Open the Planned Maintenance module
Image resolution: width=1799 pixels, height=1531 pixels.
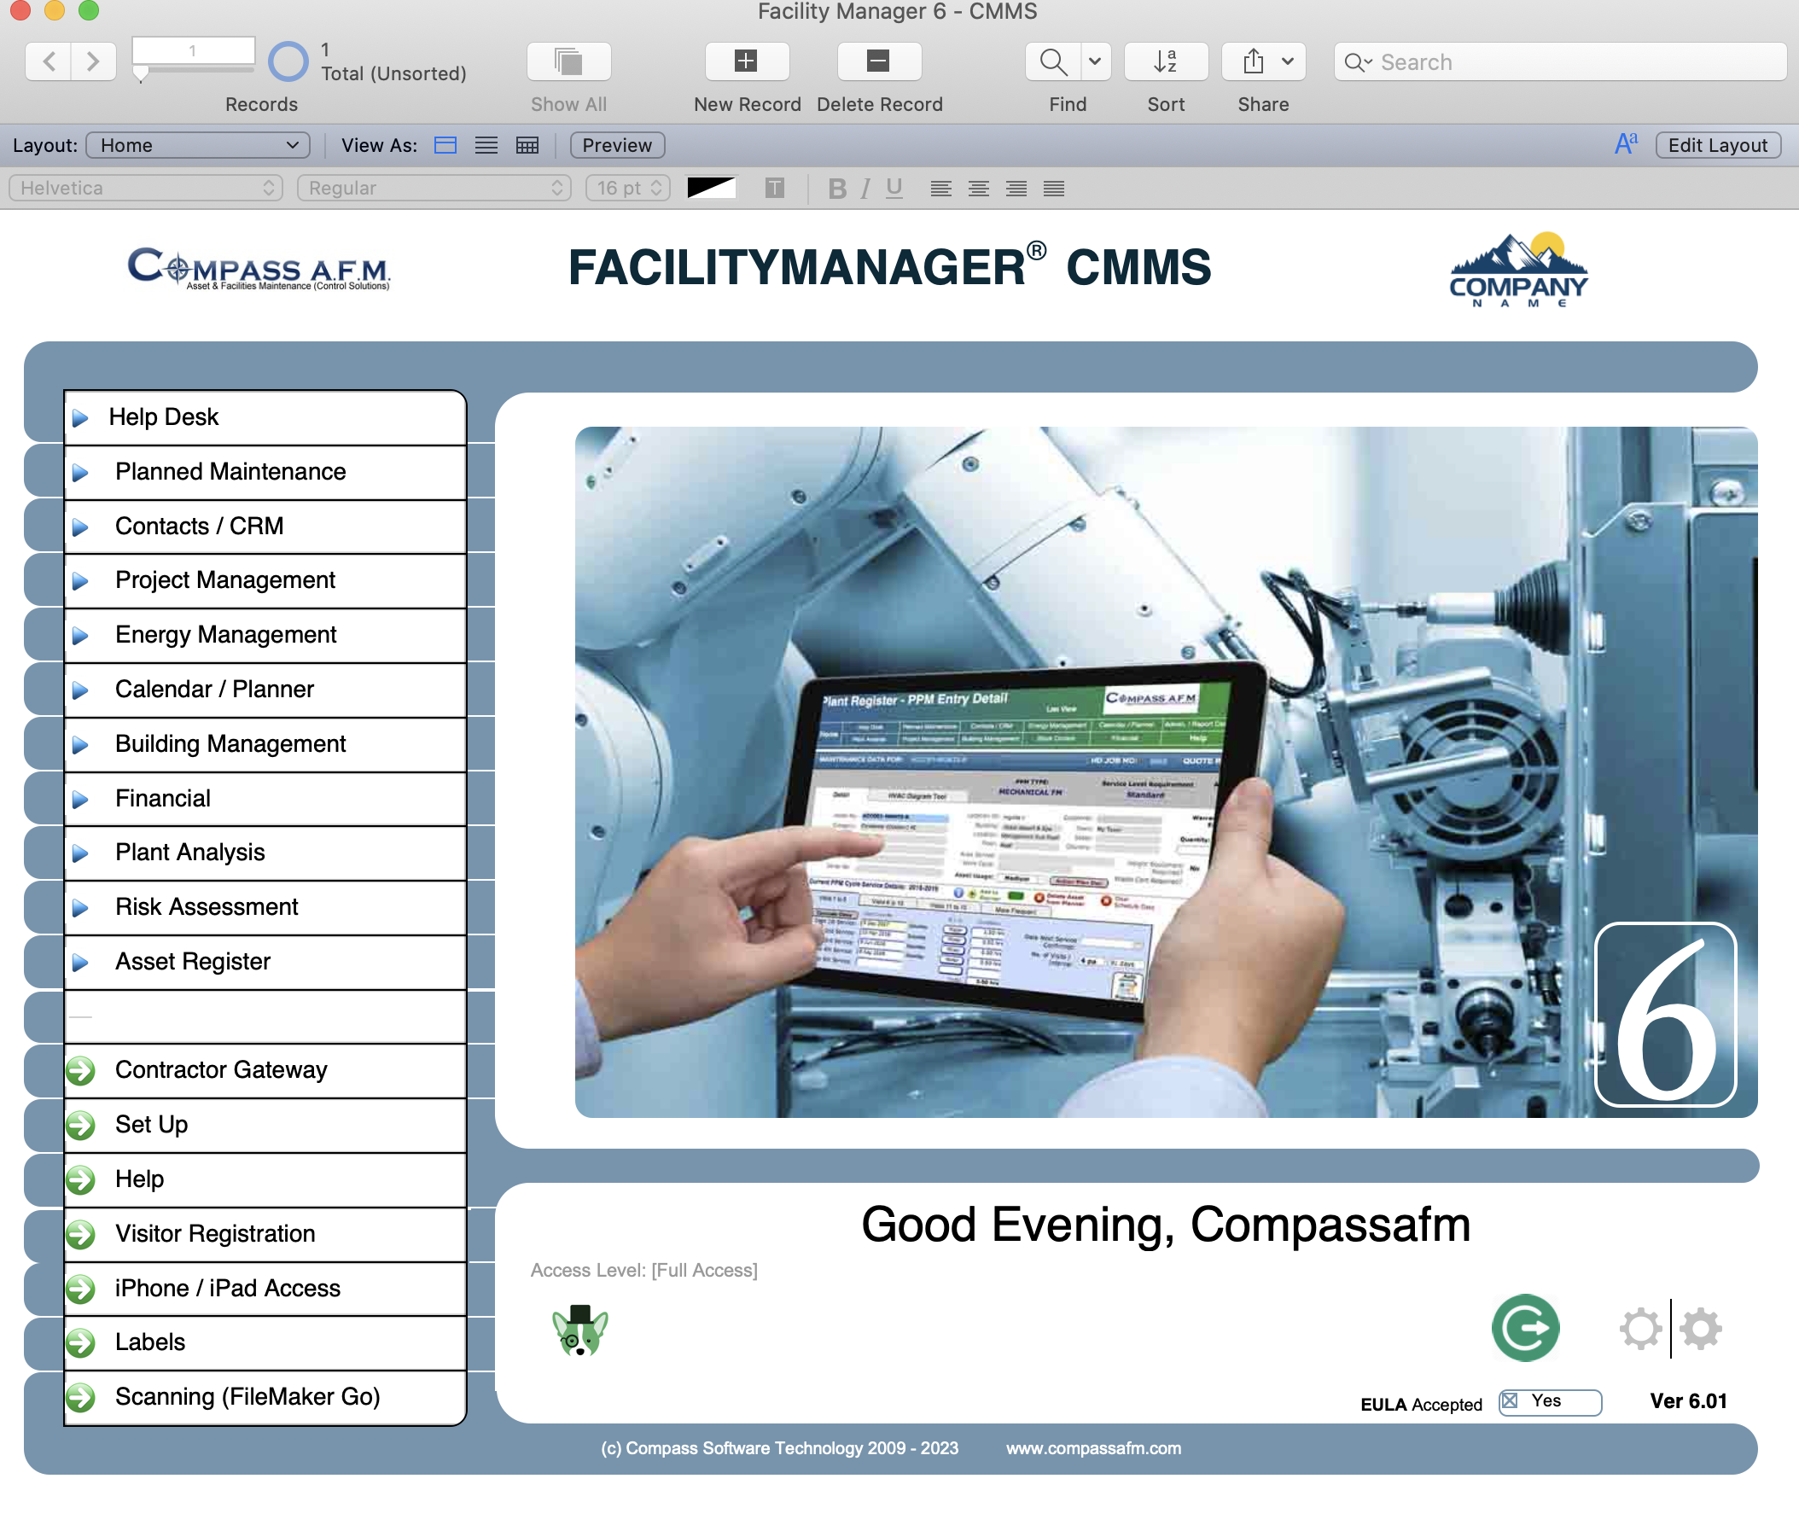(x=230, y=471)
